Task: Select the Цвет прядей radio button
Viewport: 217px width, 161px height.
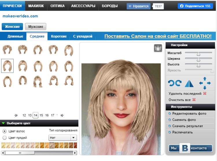Action: [4, 138]
